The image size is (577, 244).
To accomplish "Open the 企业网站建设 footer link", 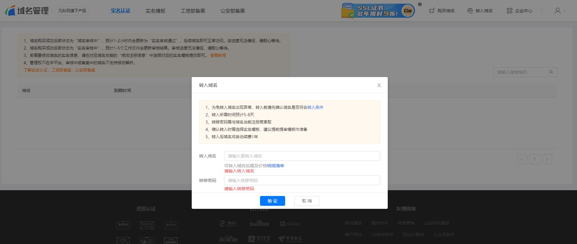I will point(437,223).
